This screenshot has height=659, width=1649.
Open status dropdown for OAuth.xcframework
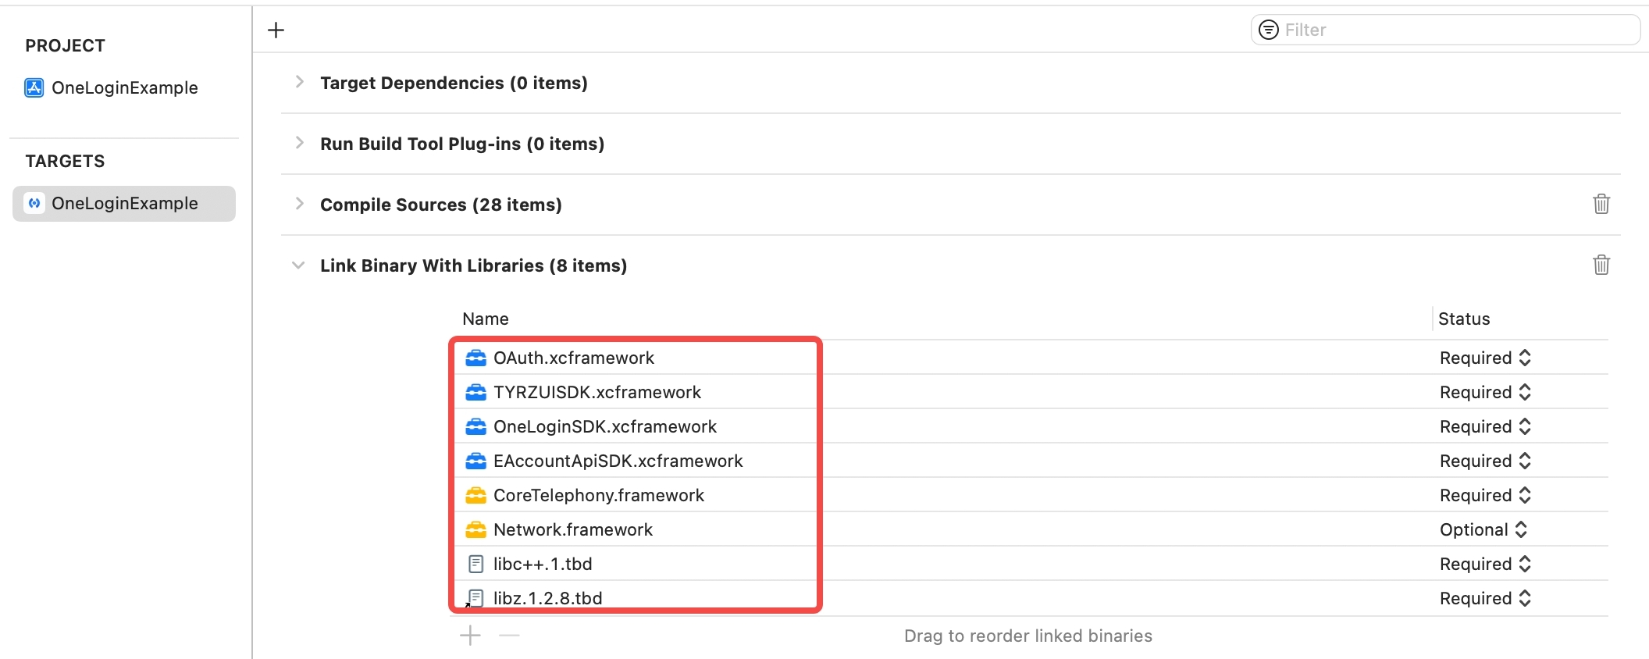pos(1485,358)
